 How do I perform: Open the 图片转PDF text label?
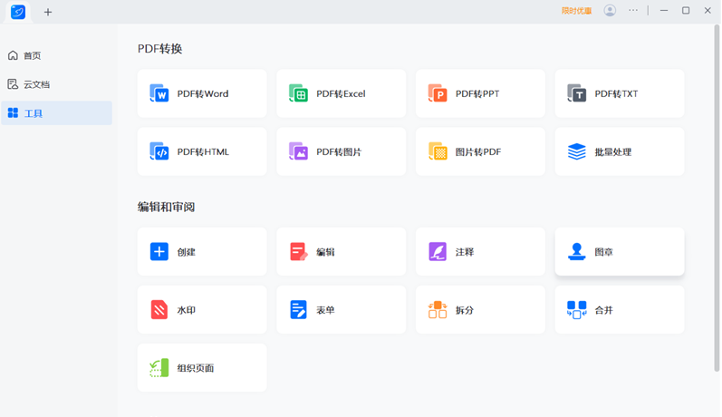point(478,151)
